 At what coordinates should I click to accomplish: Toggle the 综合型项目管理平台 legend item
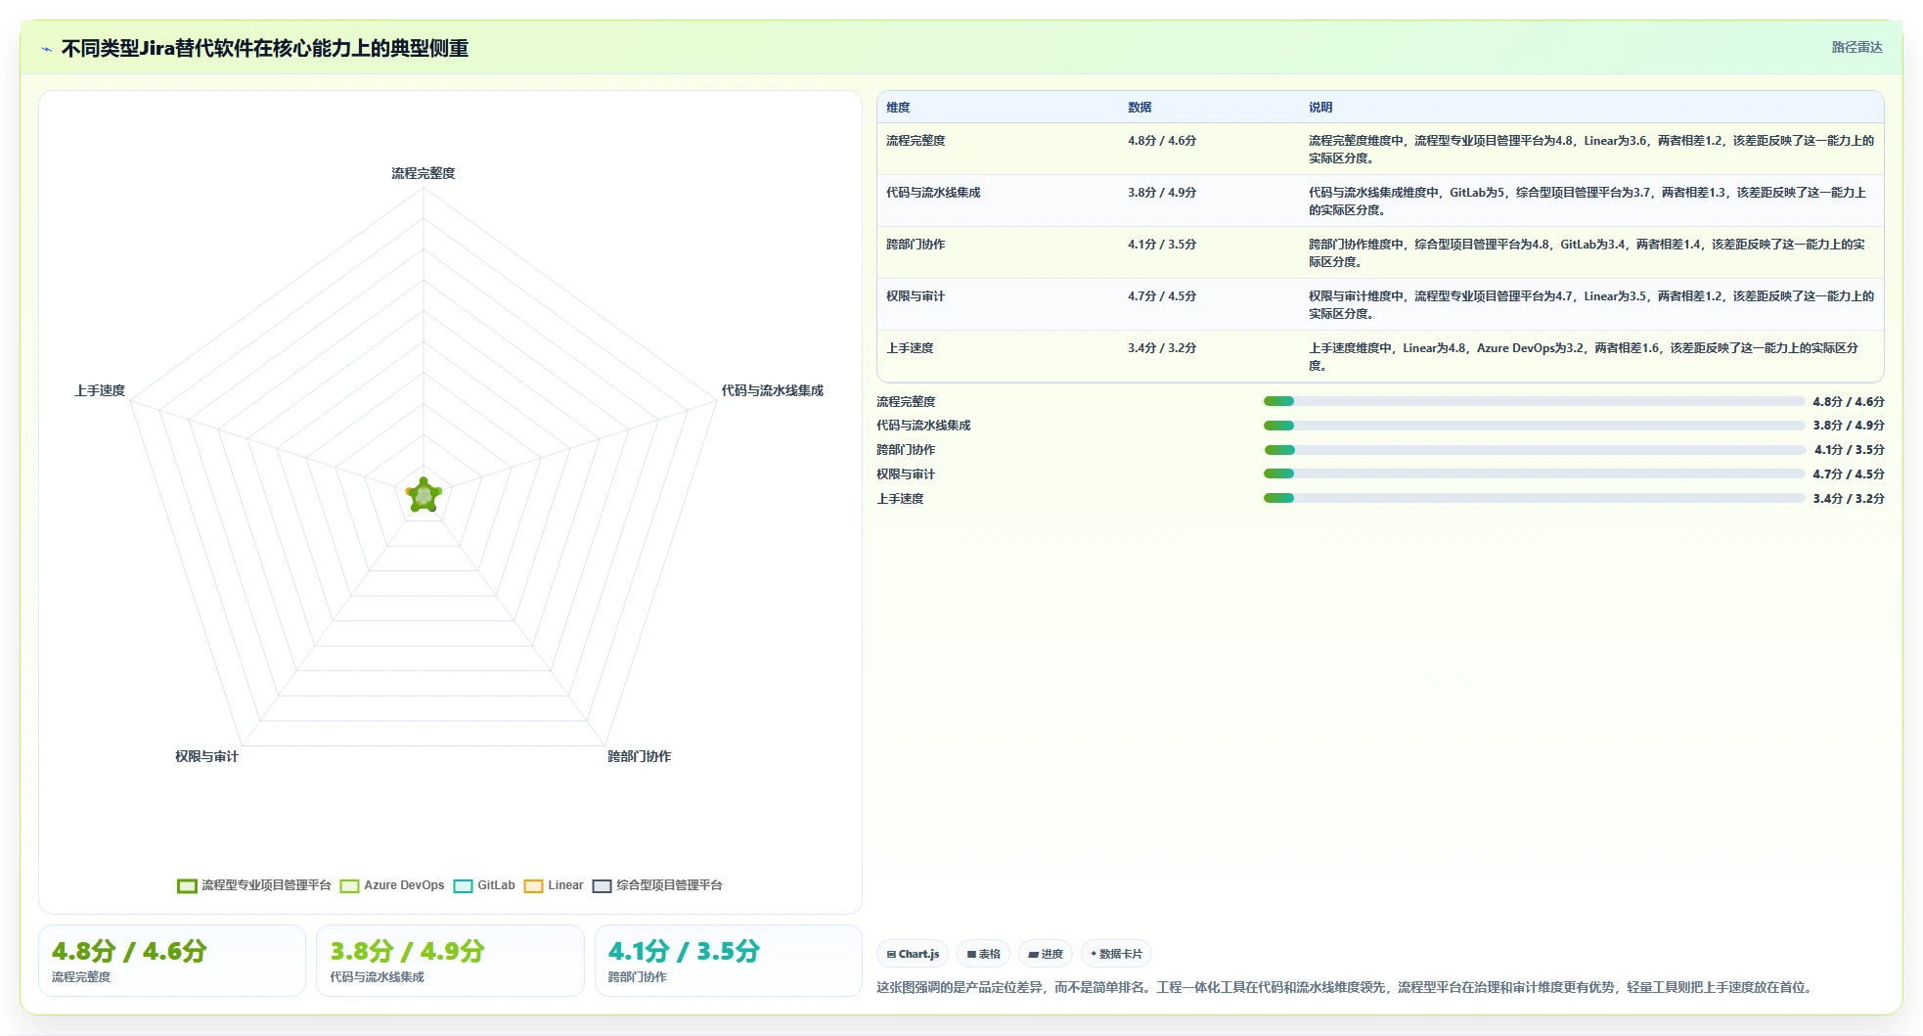(657, 885)
